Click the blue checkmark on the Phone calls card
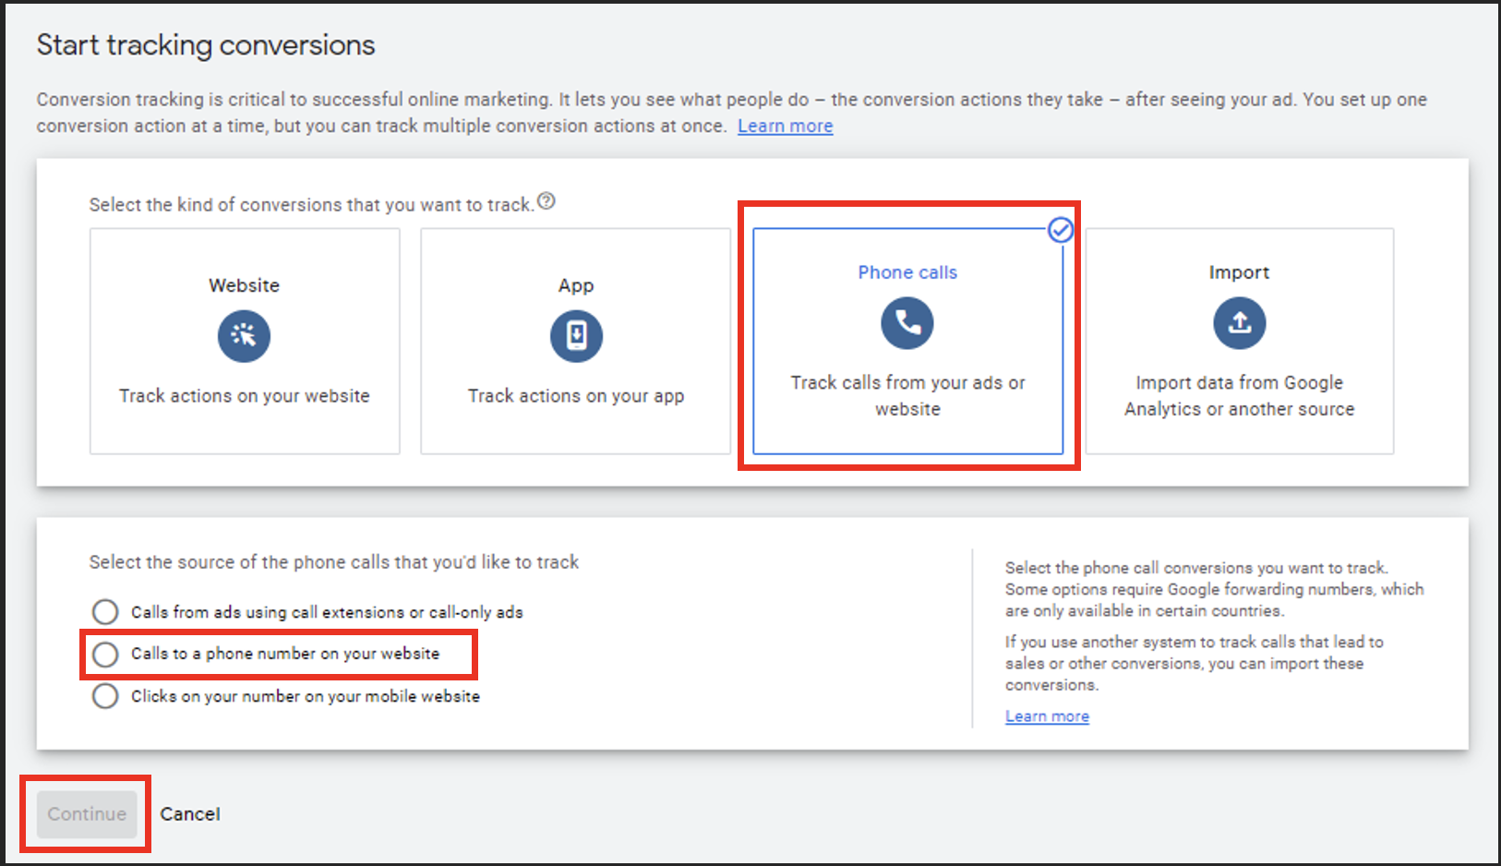Viewport: 1501px width, 866px height. coord(1060,230)
